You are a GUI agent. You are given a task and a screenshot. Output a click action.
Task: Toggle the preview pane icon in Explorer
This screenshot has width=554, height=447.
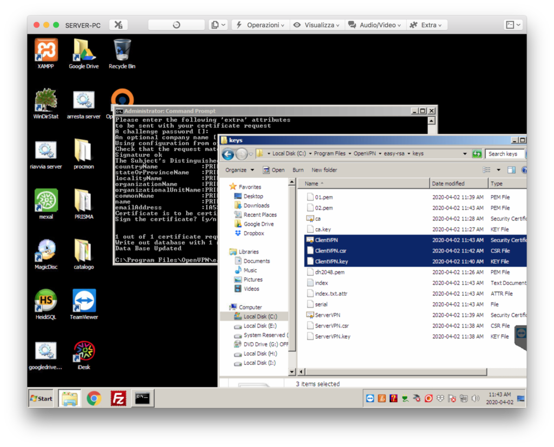(x=511, y=170)
